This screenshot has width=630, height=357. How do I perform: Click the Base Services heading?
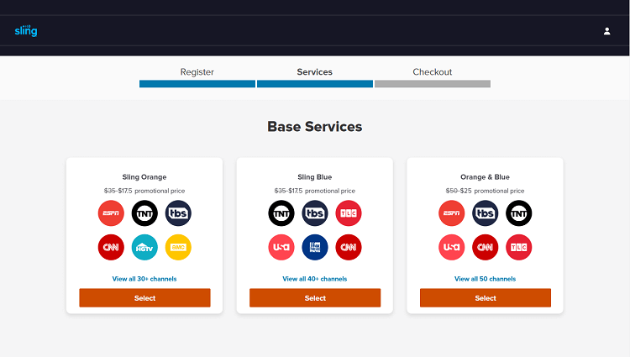[315, 127]
